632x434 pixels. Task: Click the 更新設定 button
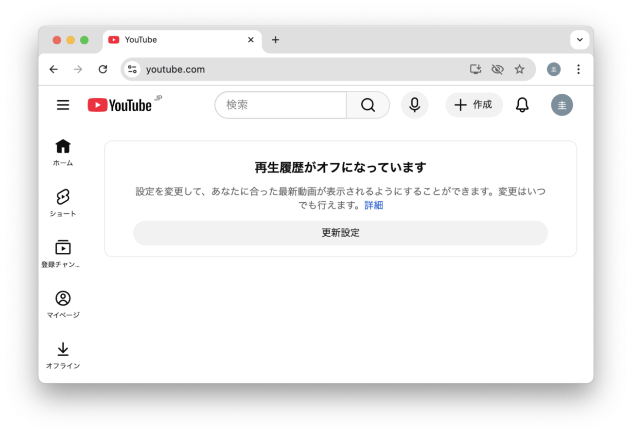pos(340,233)
